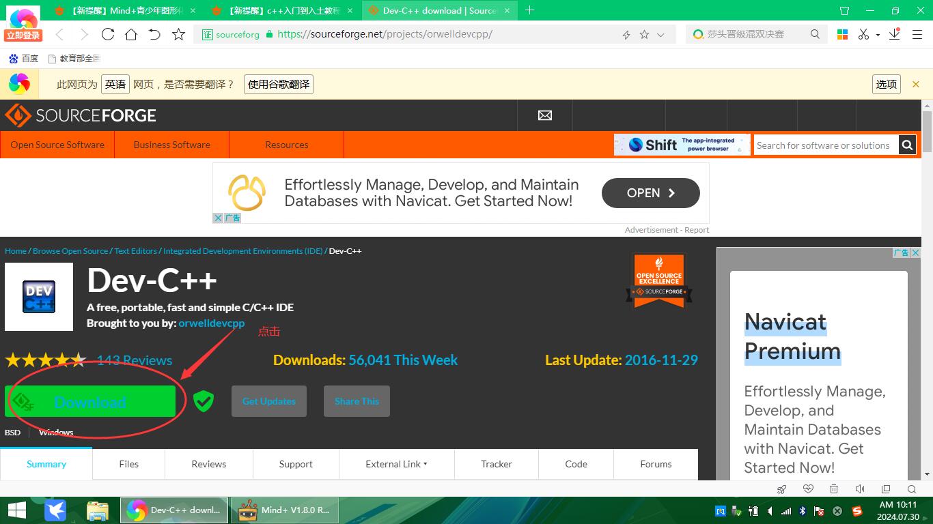933x524 pixels.
Task: Expand the External Link dropdown tab
Action: 396,464
